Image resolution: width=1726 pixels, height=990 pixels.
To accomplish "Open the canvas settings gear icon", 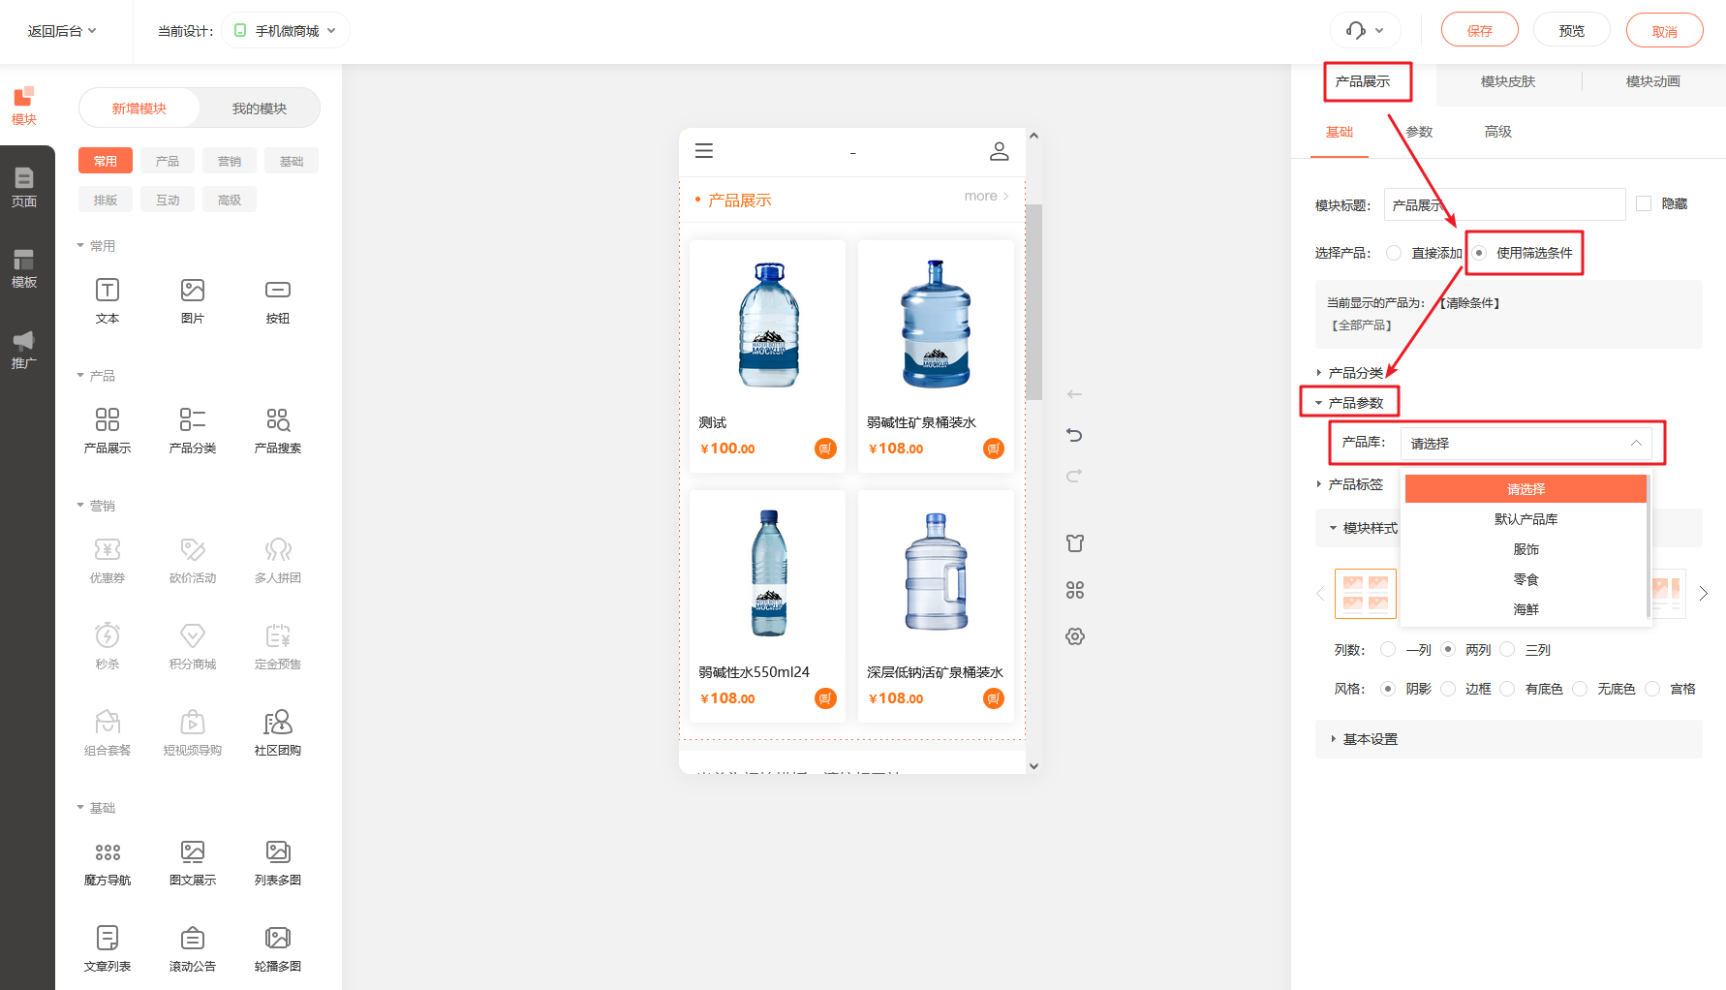I will click(x=1075, y=636).
